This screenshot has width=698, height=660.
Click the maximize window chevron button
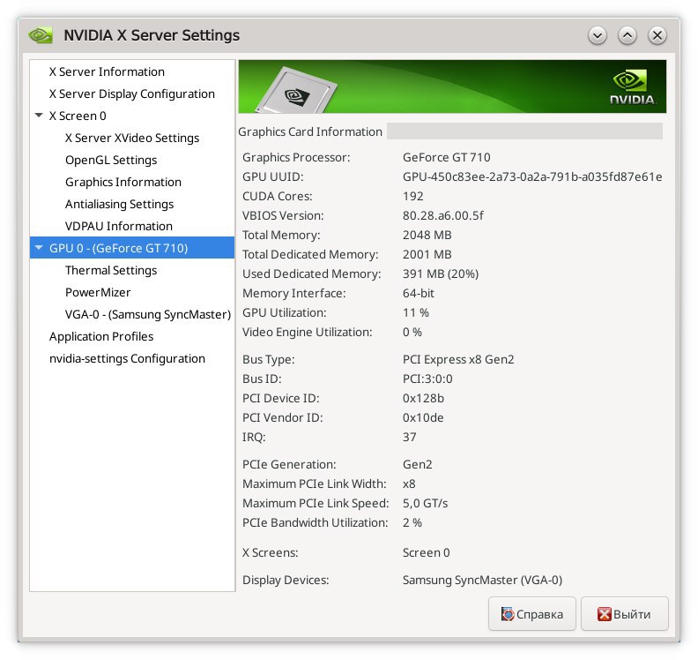click(x=627, y=35)
